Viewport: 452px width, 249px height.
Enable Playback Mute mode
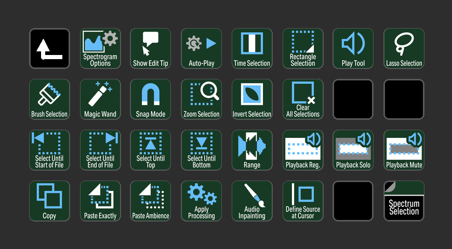click(404, 150)
